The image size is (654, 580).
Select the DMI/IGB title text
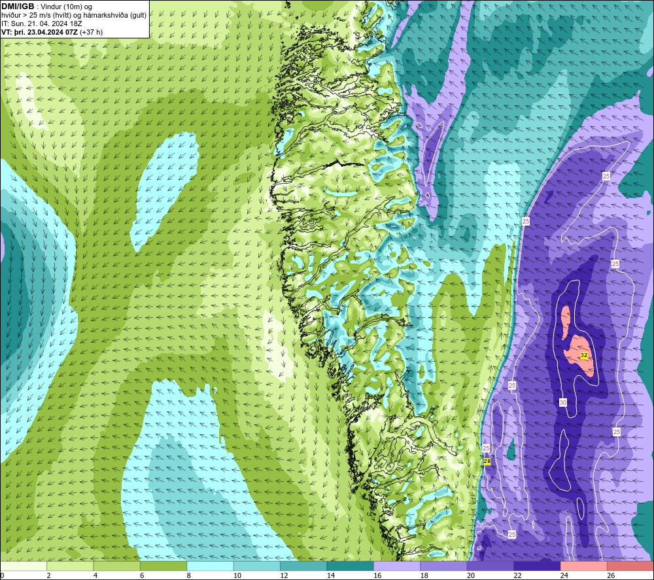(x=18, y=7)
